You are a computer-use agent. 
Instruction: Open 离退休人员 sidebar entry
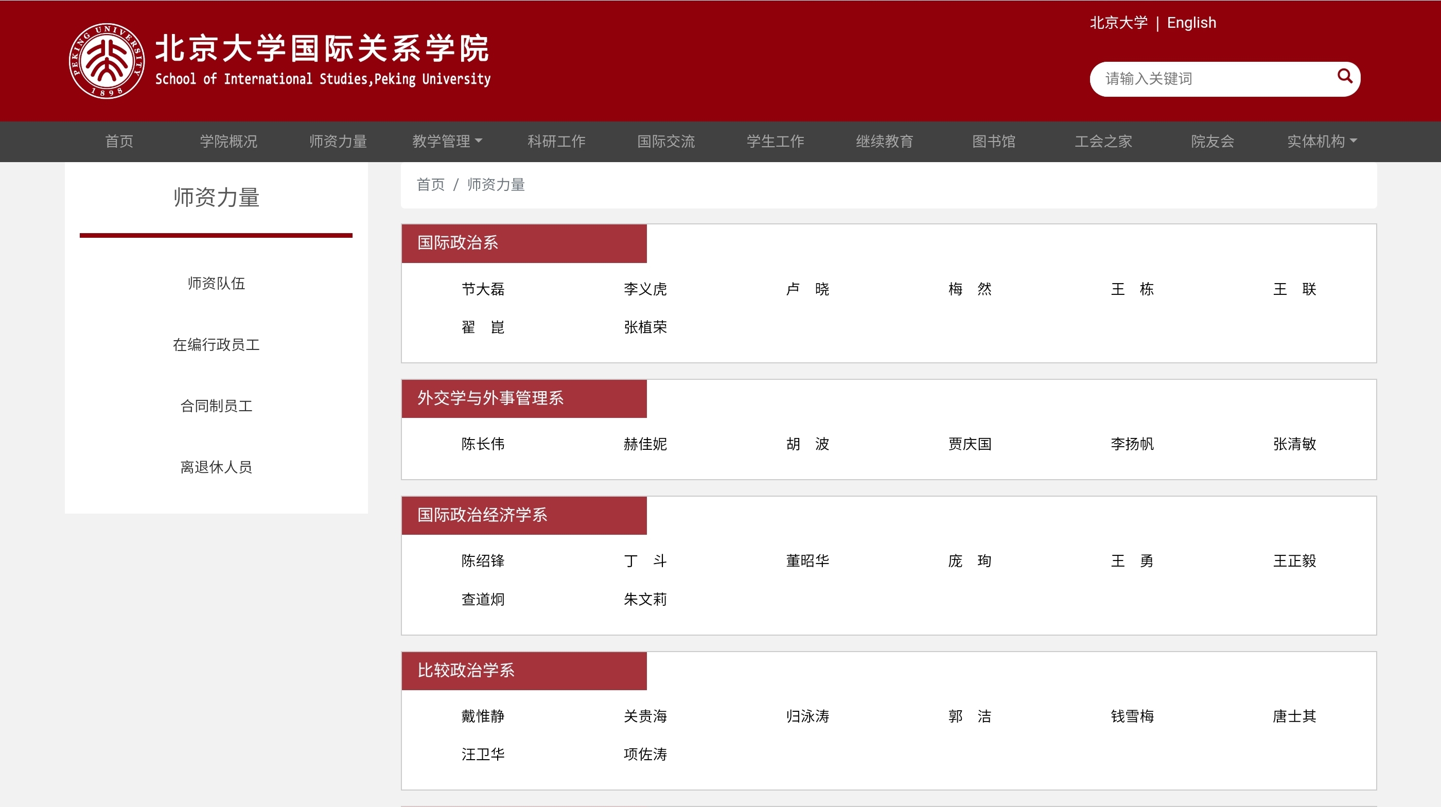click(x=216, y=467)
